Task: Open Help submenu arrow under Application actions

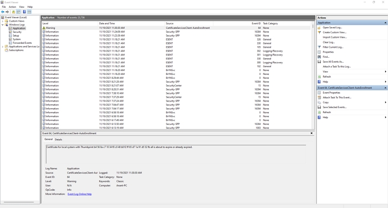Action: (x=386, y=82)
